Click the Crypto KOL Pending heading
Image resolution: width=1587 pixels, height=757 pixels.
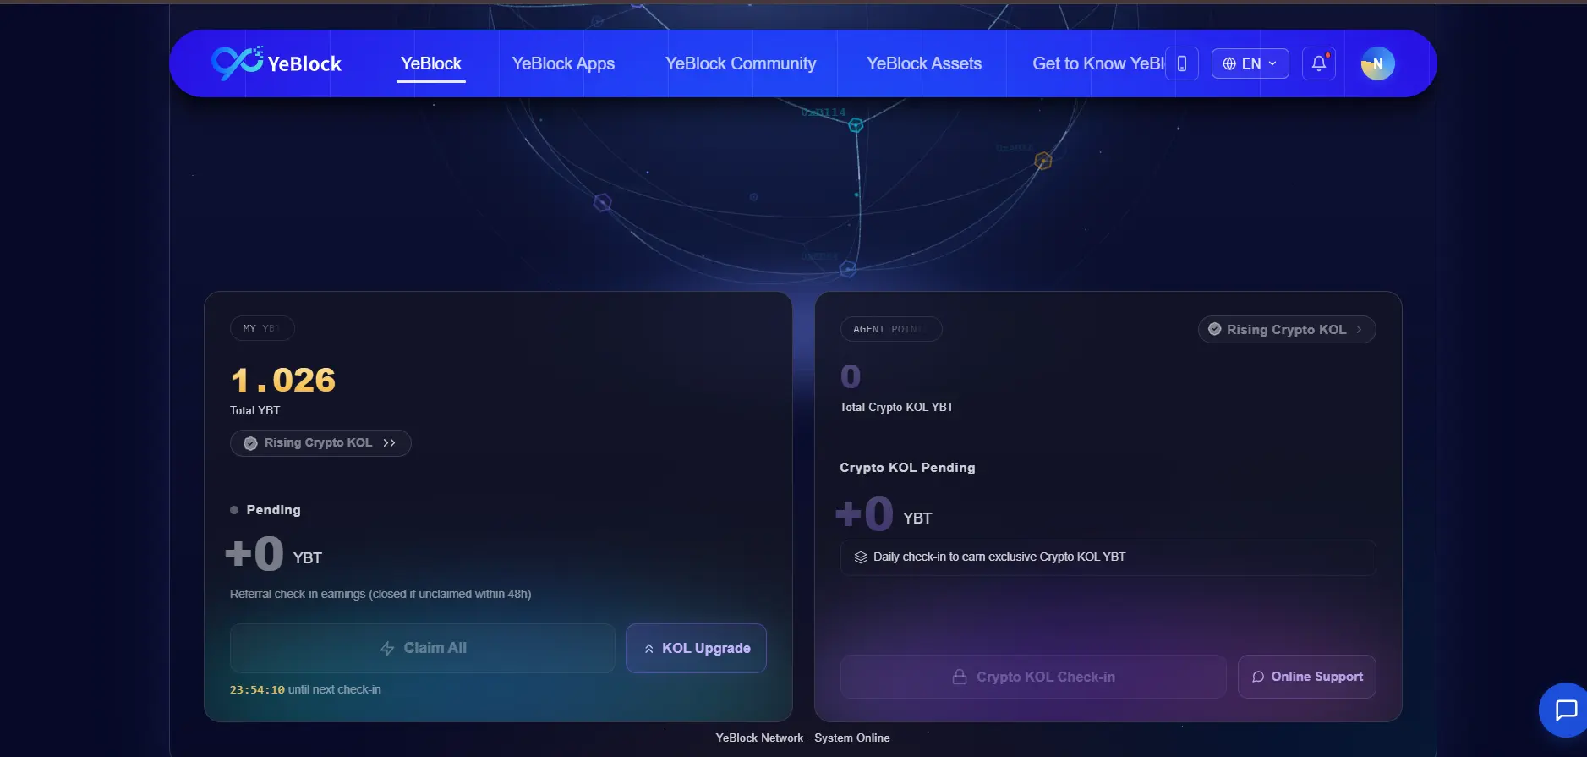click(x=907, y=468)
